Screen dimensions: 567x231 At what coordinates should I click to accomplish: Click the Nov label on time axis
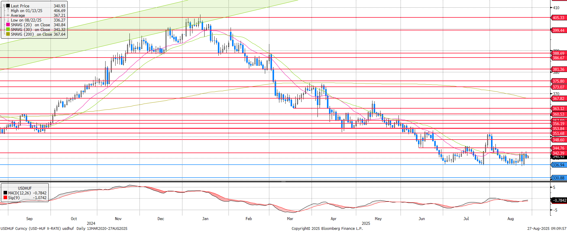[x=118, y=219]
